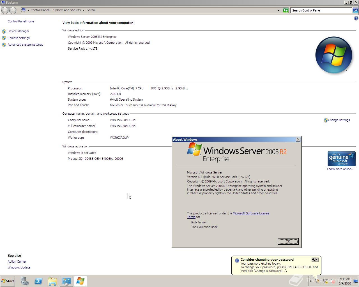Click the keys password tray icon
The width and height of the screenshot is (359, 287).
(x=318, y=281)
